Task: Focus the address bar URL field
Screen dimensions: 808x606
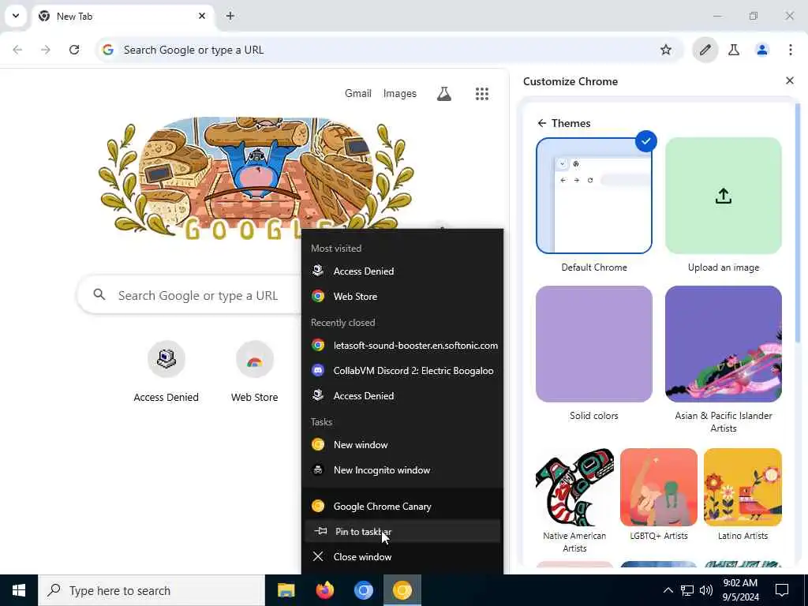Action: (389, 50)
